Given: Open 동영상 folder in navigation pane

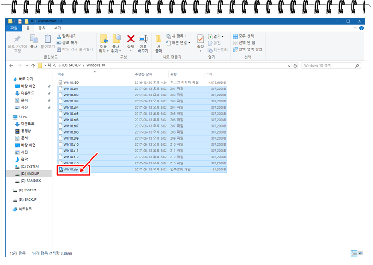Looking at the screenshot, I should tap(23, 131).
